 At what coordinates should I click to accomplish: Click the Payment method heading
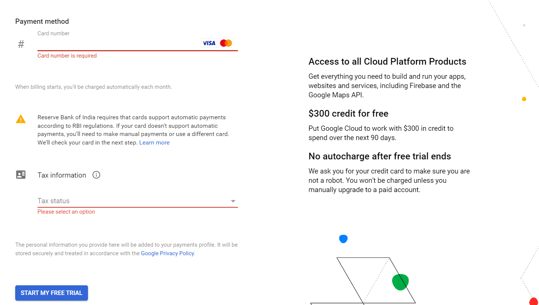tap(42, 22)
